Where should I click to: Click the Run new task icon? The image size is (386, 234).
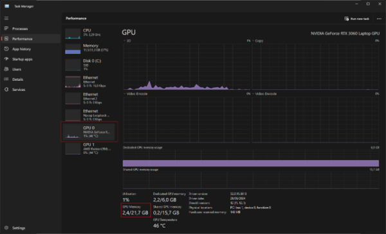(346, 19)
